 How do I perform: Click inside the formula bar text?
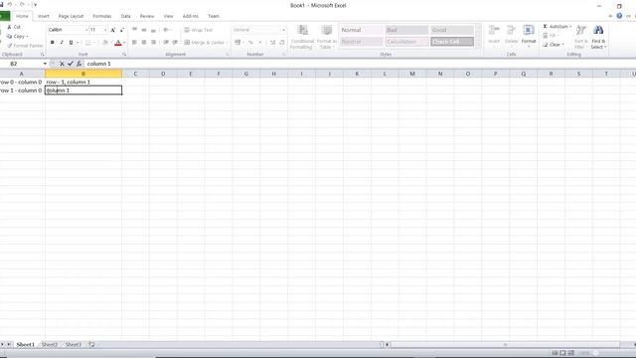click(98, 64)
